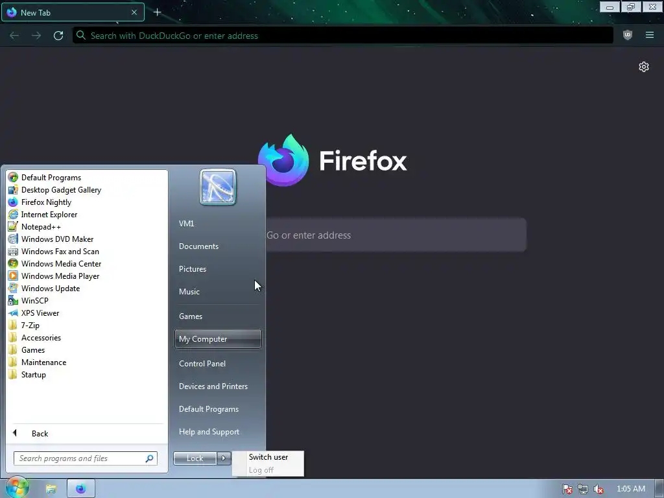Open Music library
Screen dimensions: 664x498
click(189, 291)
